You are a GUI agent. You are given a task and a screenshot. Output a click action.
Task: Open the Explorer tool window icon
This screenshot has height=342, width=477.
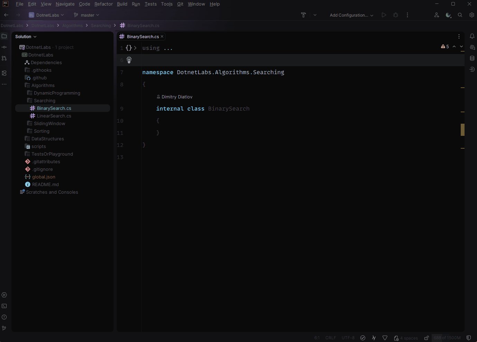click(x=4, y=36)
